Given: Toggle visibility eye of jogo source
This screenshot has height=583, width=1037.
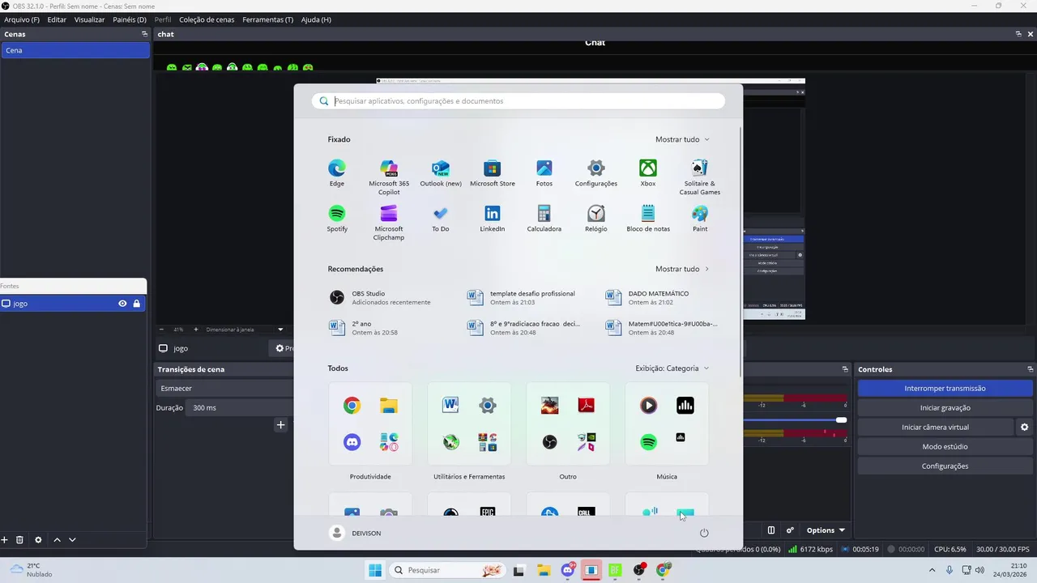Looking at the screenshot, I should (122, 304).
